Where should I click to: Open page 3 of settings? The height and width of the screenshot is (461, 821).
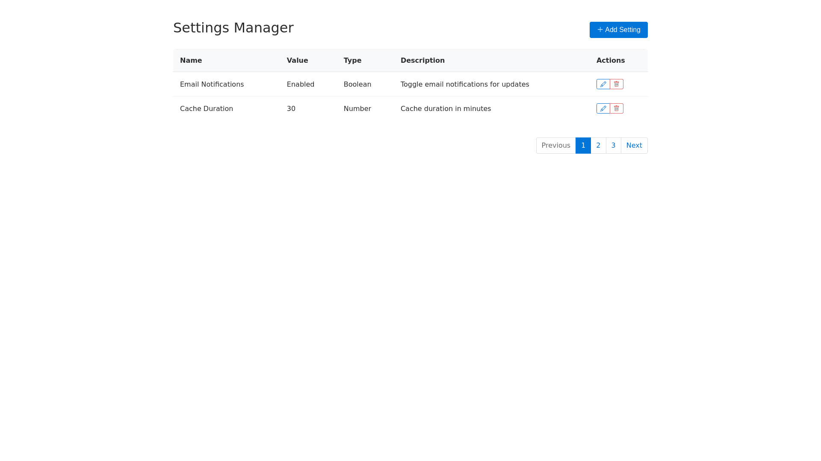coord(613,146)
